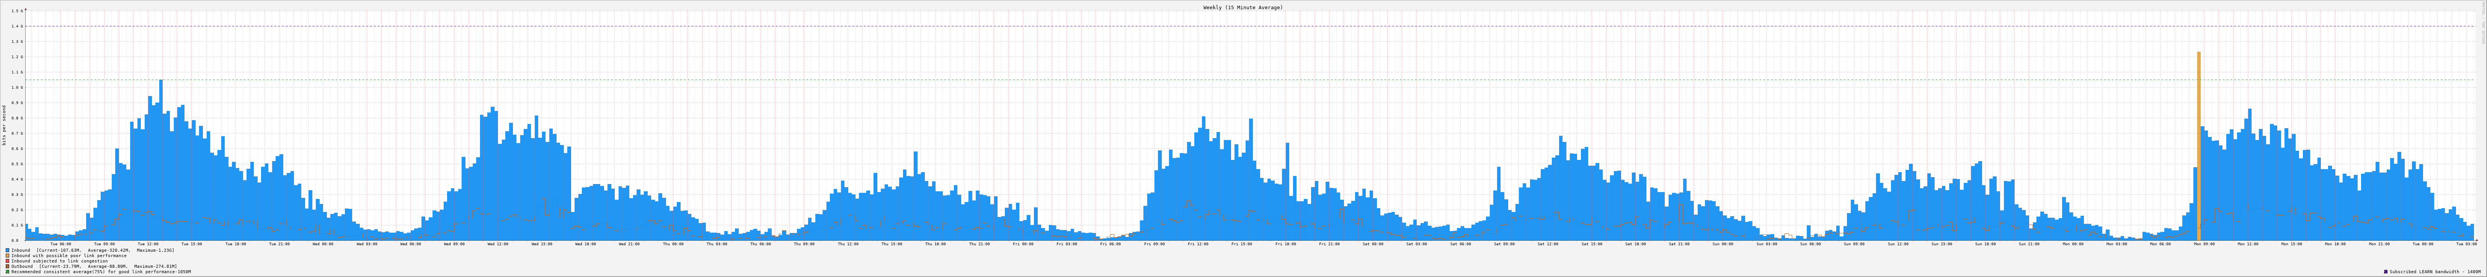This screenshot has width=2487, height=277.
Task: Click the blue Inbound legend swatch
Action: point(8,250)
